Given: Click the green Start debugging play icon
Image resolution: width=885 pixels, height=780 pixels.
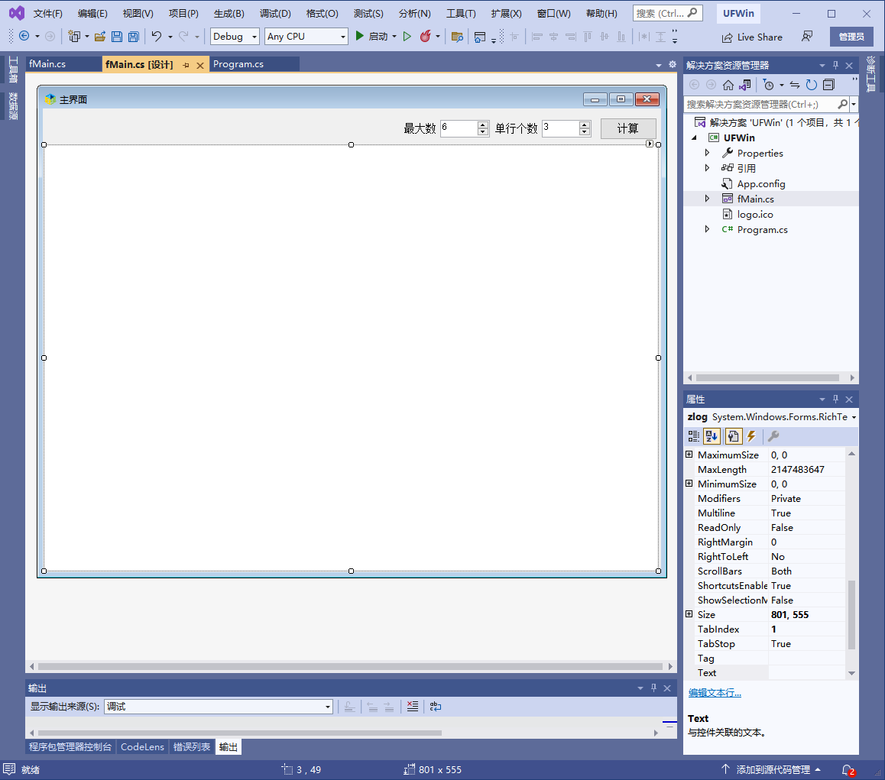Looking at the screenshot, I should tap(359, 36).
